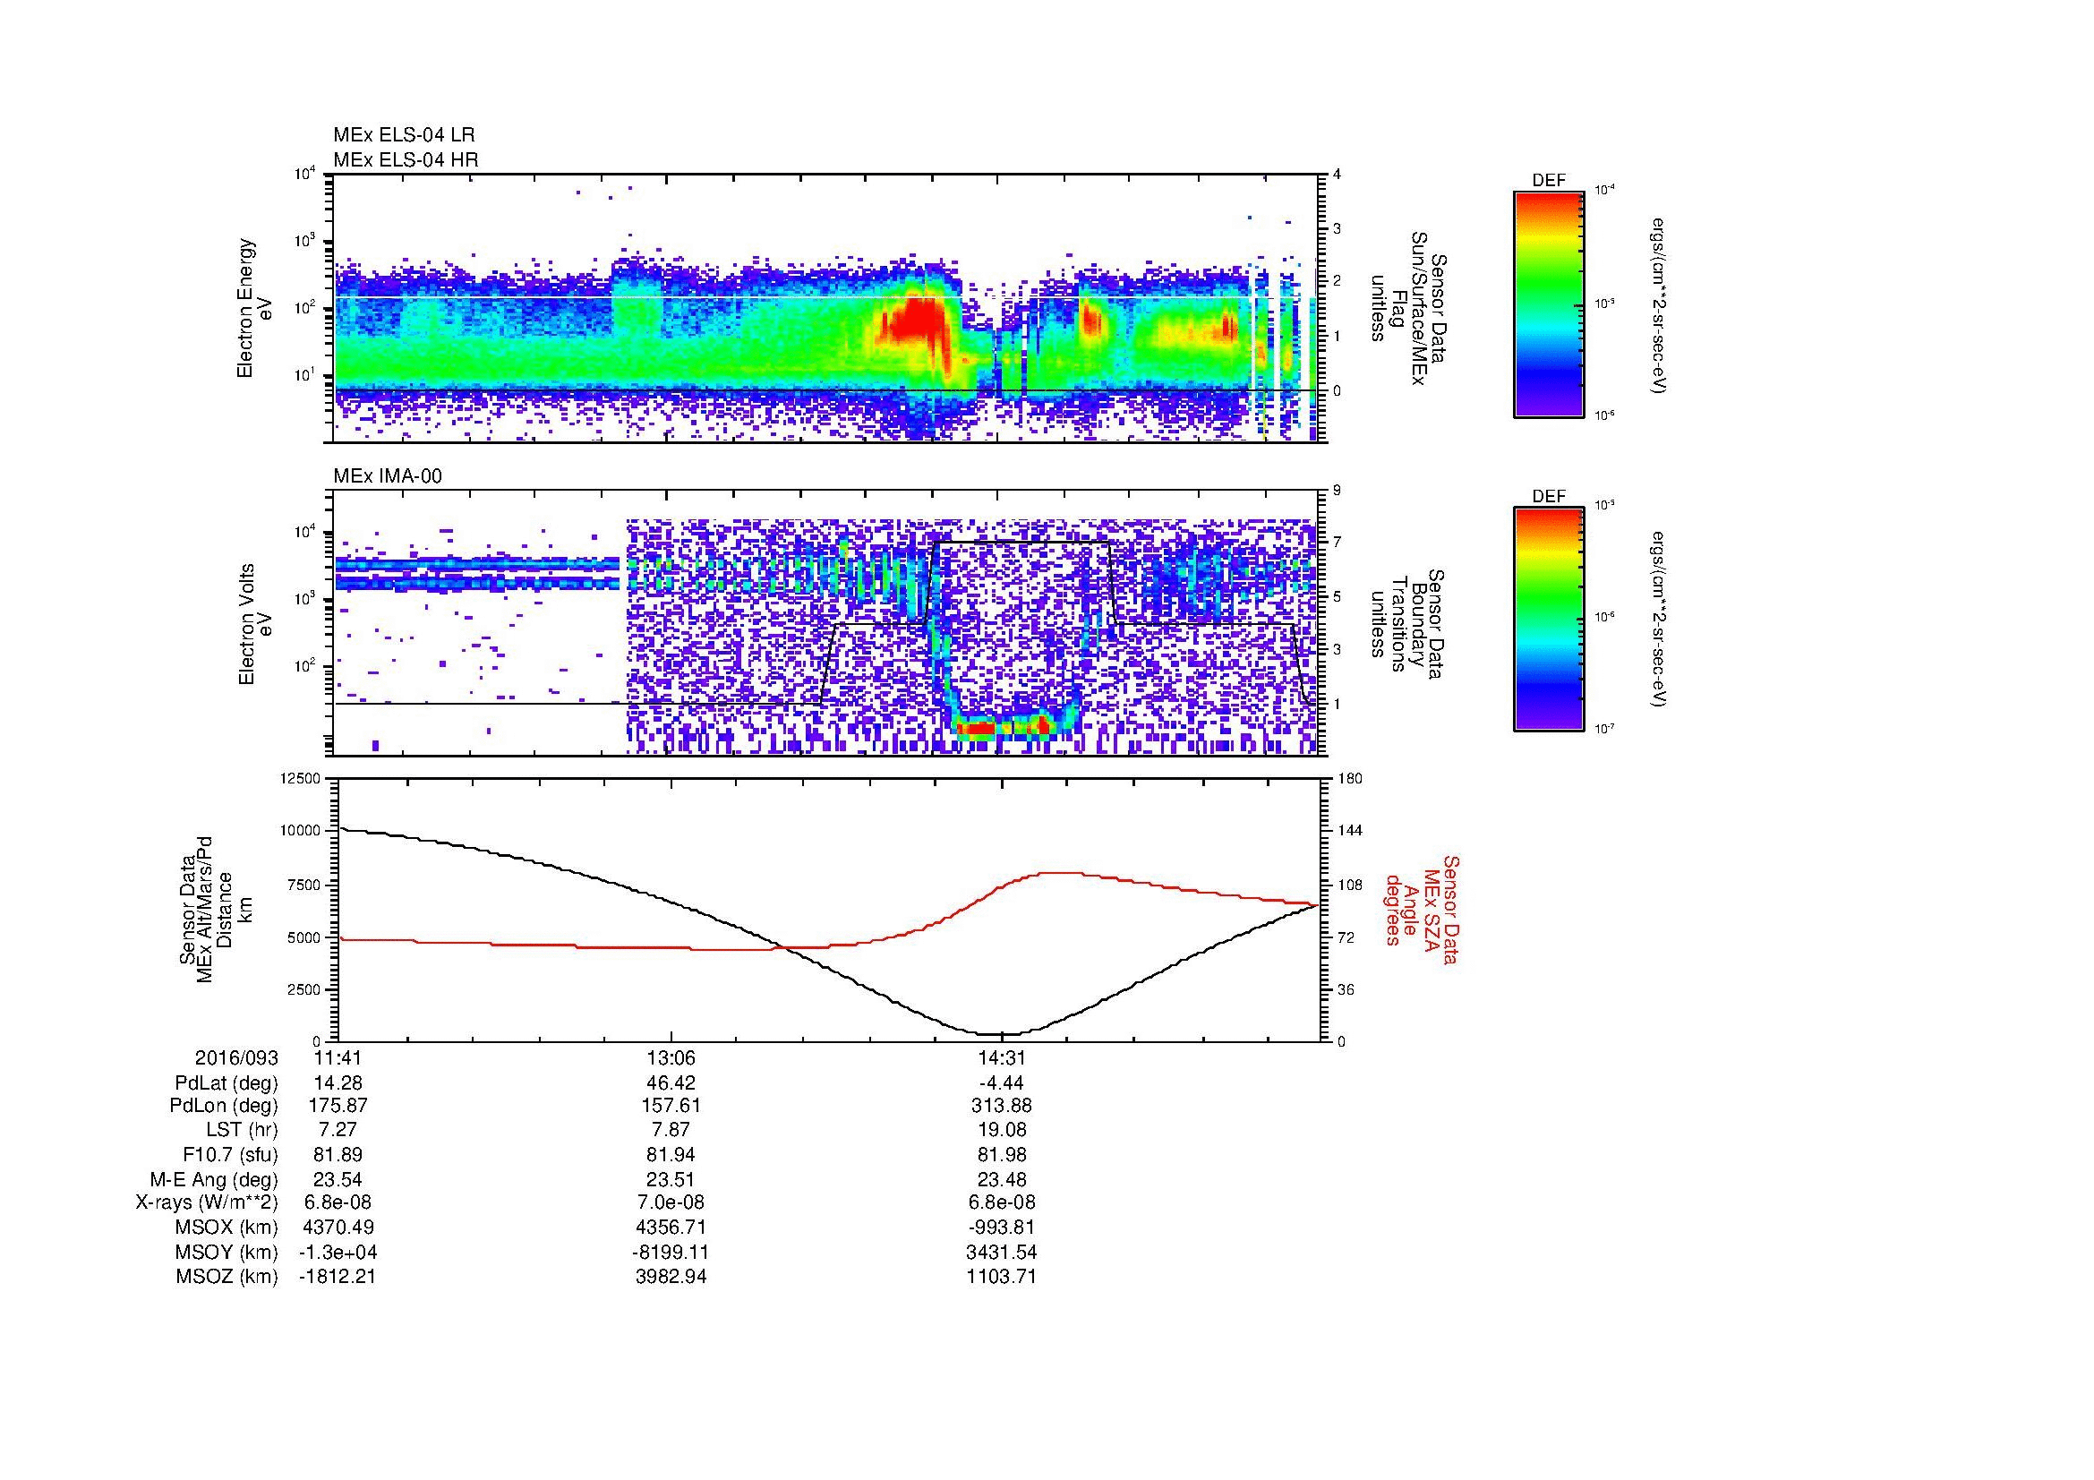Select the top DEF rainbow color bar

pyautogui.click(x=1548, y=304)
